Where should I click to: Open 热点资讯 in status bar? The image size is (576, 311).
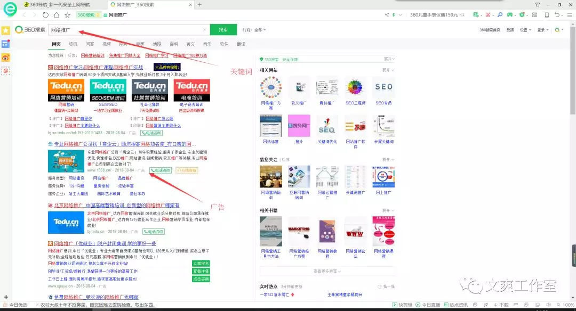tap(455, 305)
